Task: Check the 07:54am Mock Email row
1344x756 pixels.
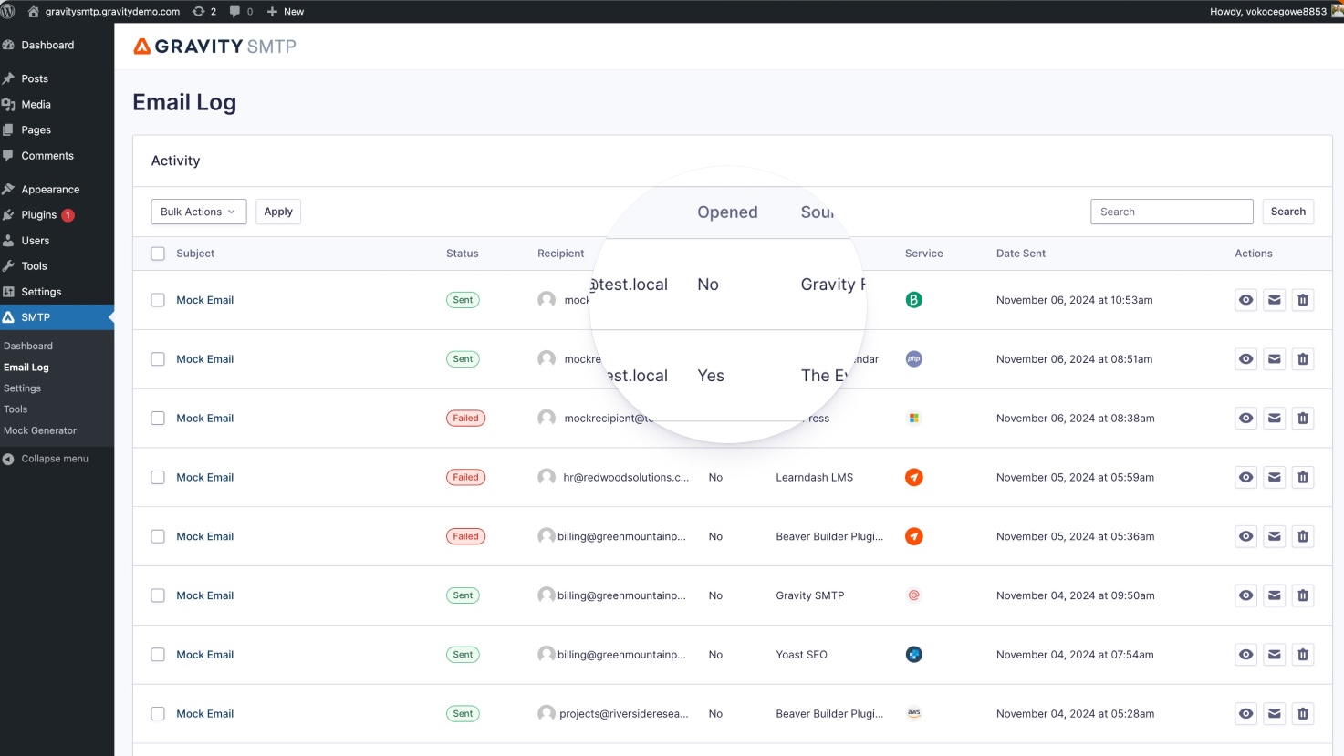Action: pos(158,655)
